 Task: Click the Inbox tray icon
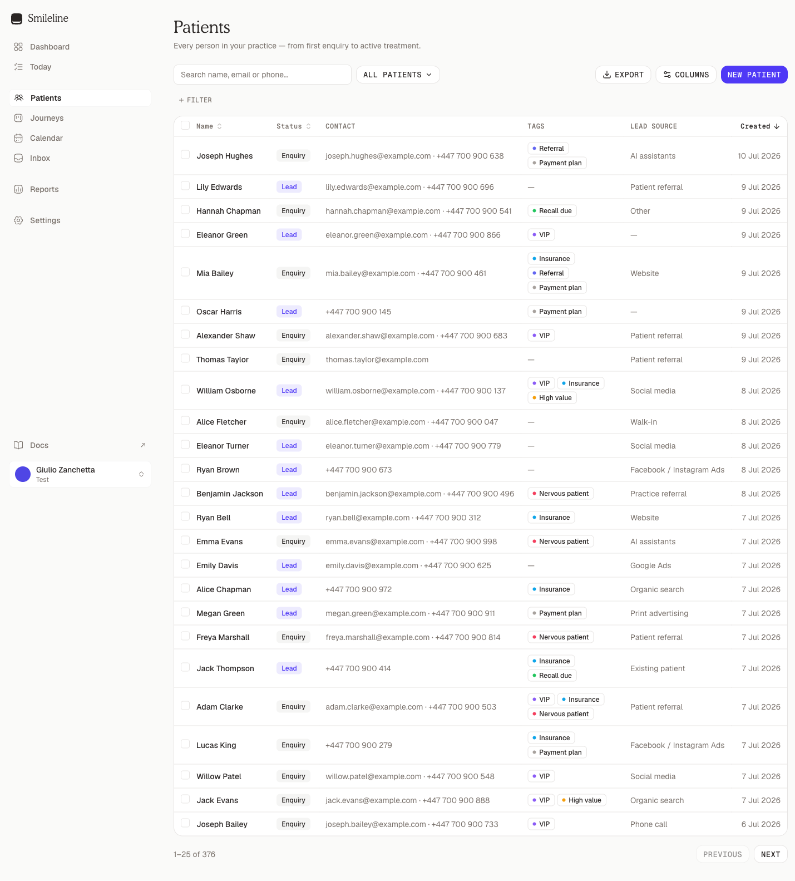point(18,158)
